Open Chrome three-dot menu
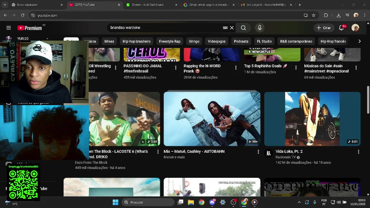 pos(365,15)
